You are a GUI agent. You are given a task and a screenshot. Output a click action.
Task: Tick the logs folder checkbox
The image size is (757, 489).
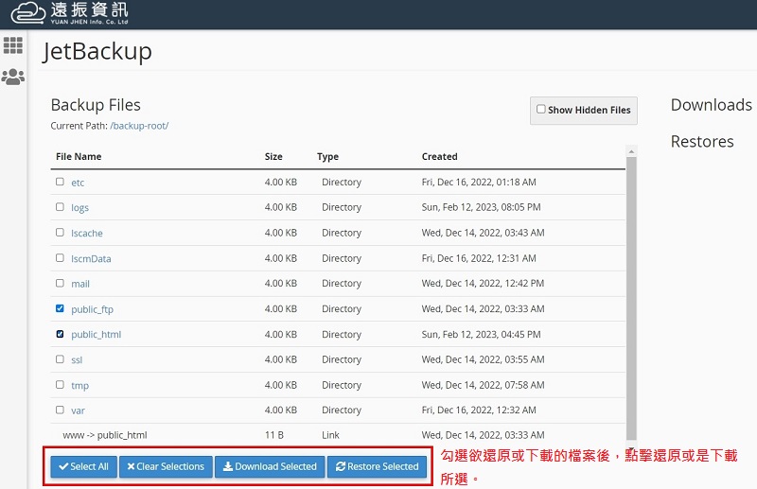pos(60,206)
